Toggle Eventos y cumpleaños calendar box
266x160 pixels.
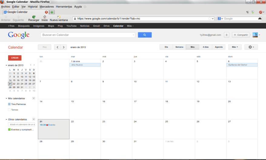(9, 129)
